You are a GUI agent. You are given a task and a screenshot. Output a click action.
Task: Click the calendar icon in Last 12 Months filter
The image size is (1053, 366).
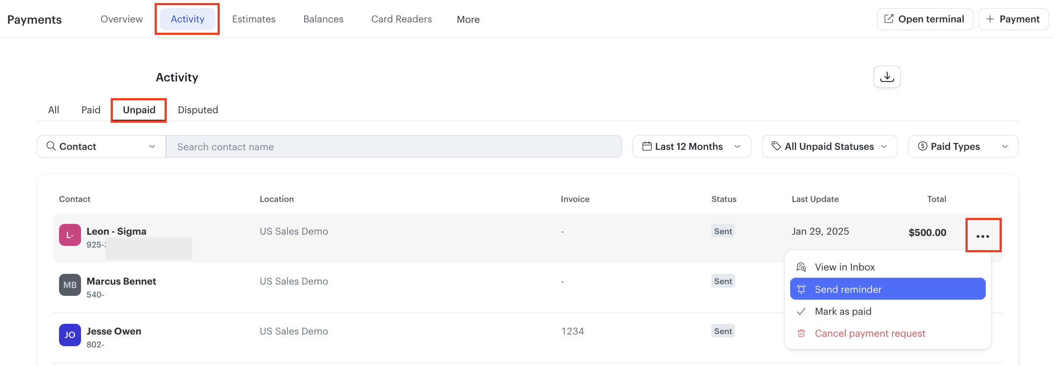point(647,146)
